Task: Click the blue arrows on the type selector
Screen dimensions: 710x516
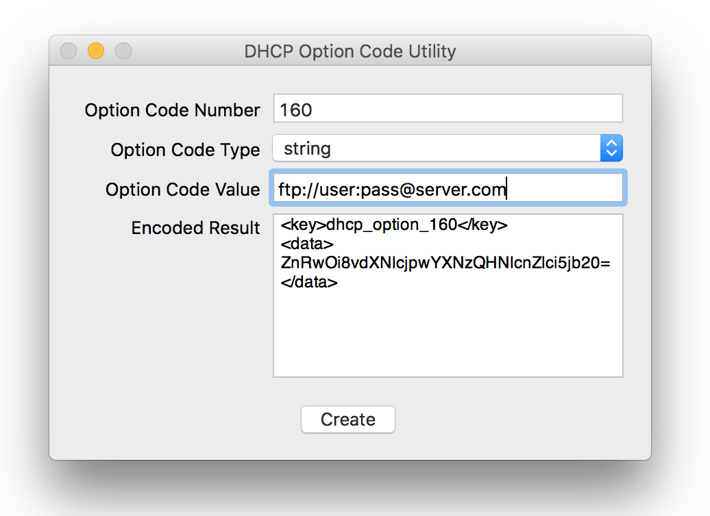Action: point(611,149)
